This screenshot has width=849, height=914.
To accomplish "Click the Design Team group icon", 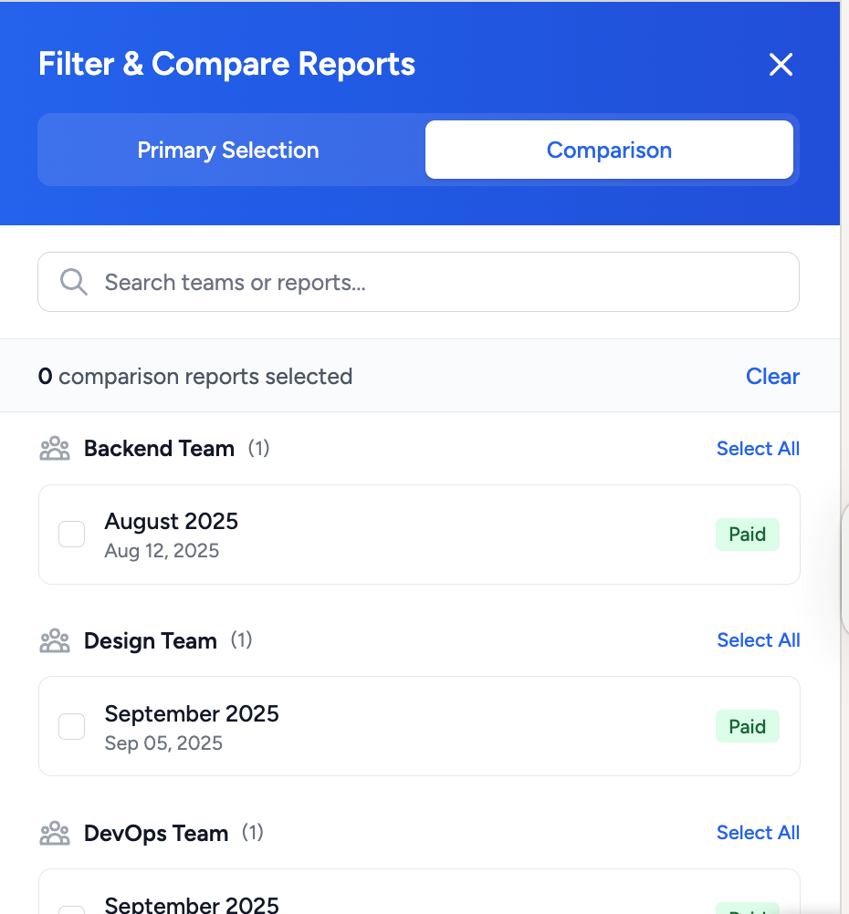I will click(55, 641).
